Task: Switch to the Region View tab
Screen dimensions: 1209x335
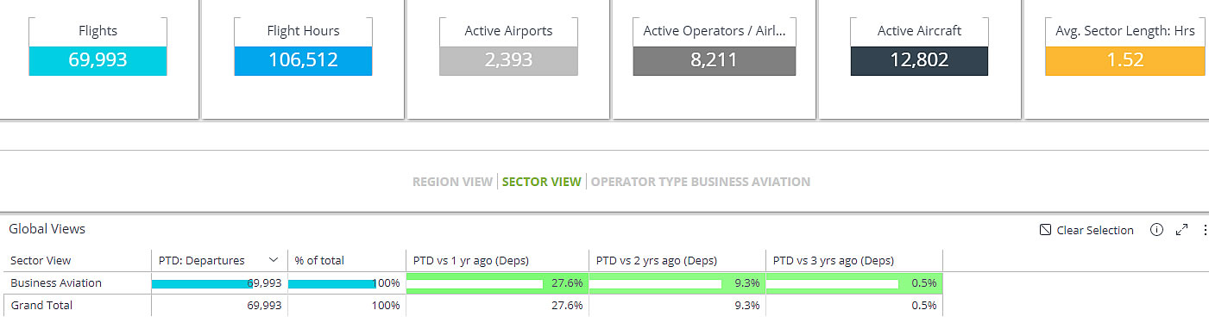Action: click(452, 182)
